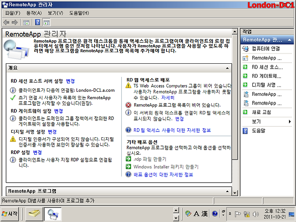Toggle the console tree toolbar icon

click(x=26, y=23)
